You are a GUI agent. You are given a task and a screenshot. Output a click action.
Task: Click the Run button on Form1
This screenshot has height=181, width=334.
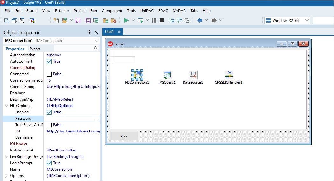point(124,136)
